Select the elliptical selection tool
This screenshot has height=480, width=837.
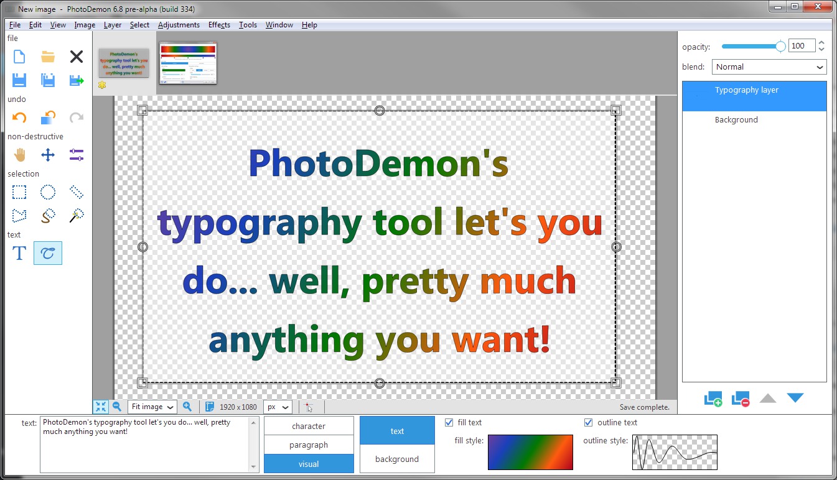(48, 192)
